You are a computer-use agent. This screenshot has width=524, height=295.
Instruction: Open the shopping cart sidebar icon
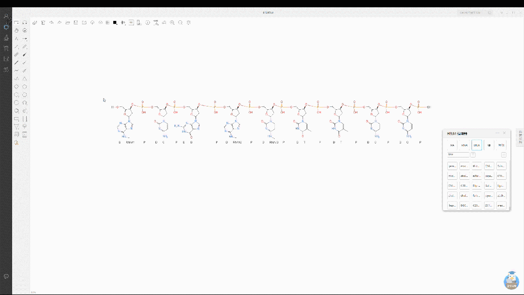pos(6,48)
